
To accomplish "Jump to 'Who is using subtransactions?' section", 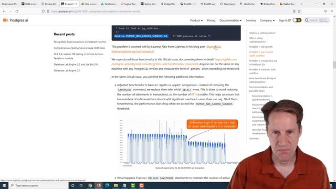I will pyautogui.click(x=258, y=40).
